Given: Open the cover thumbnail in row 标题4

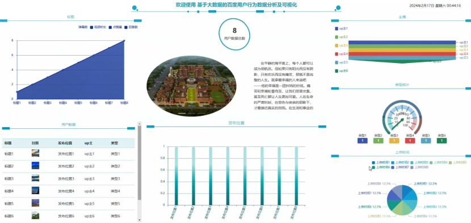Looking at the screenshot, I should click(35, 191).
